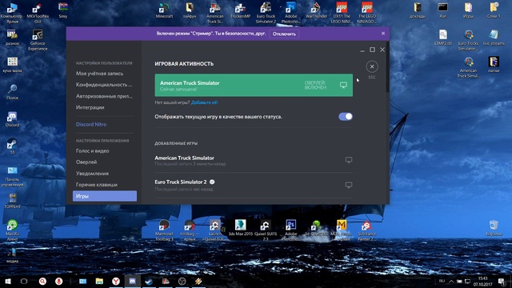512x288 pixels.
Task: Click red microphone voice icon on taskbar
Action: pyautogui.click(x=58, y=281)
